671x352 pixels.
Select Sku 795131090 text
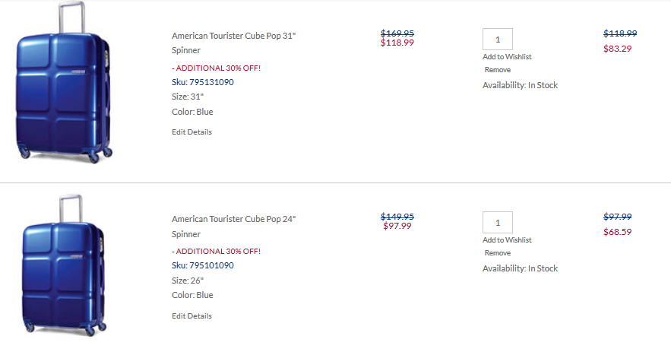(203, 82)
